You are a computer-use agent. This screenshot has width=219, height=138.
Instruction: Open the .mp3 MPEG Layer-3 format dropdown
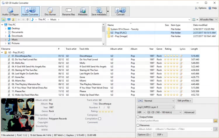pos(156,107)
